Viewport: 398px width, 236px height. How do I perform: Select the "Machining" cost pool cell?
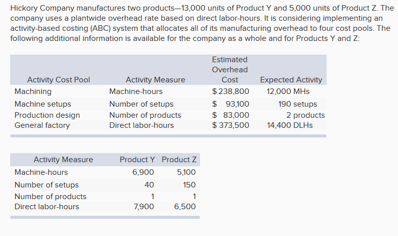tap(33, 91)
